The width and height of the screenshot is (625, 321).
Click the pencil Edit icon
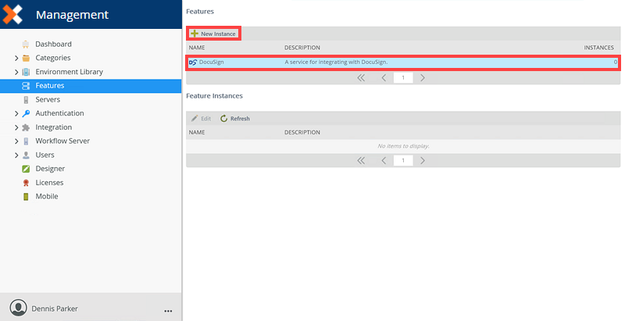pyautogui.click(x=195, y=118)
